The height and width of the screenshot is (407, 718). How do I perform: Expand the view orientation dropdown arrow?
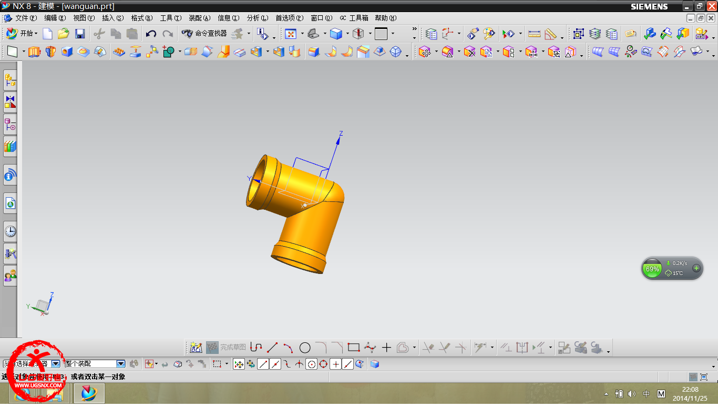click(325, 34)
